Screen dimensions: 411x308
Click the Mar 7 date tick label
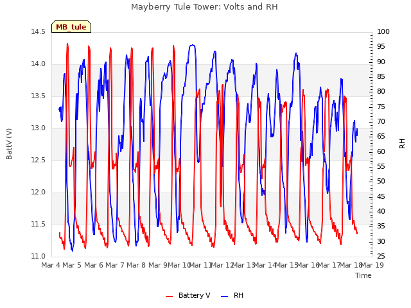click(x=115, y=265)
